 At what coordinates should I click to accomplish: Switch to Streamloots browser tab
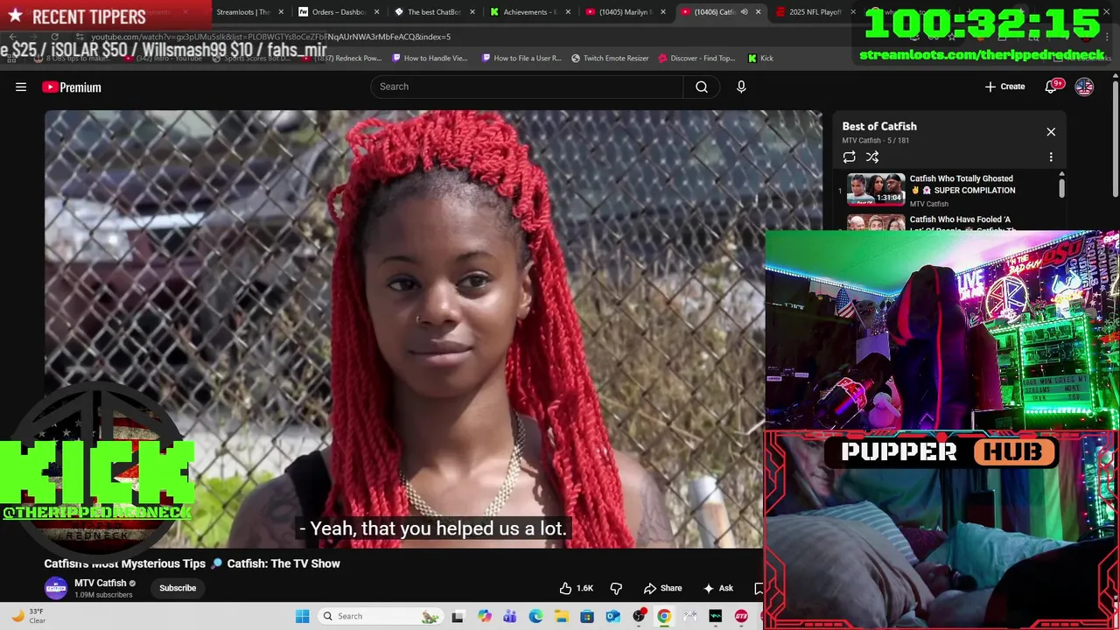click(242, 12)
